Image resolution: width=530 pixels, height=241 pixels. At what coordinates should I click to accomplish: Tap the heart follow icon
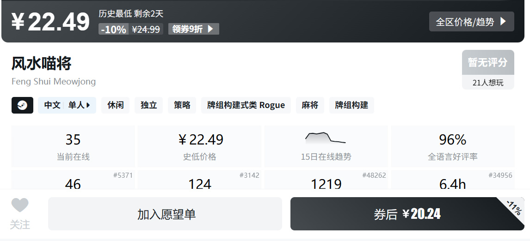tap(20, 205)
